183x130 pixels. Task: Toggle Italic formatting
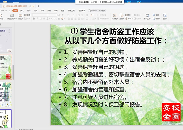coord(37,19)
